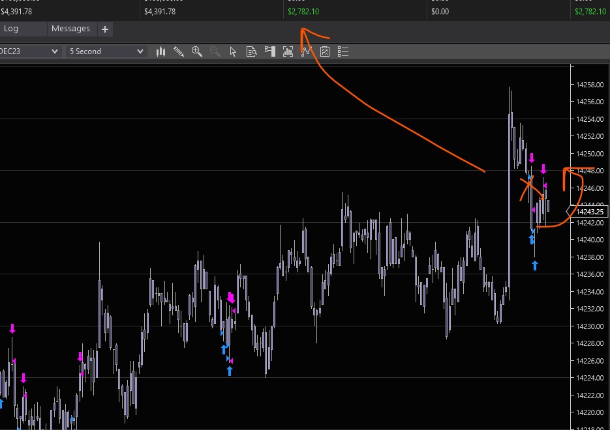
Task: Open the instrument DEC23 dropdown
Action: tap(29, 51)
